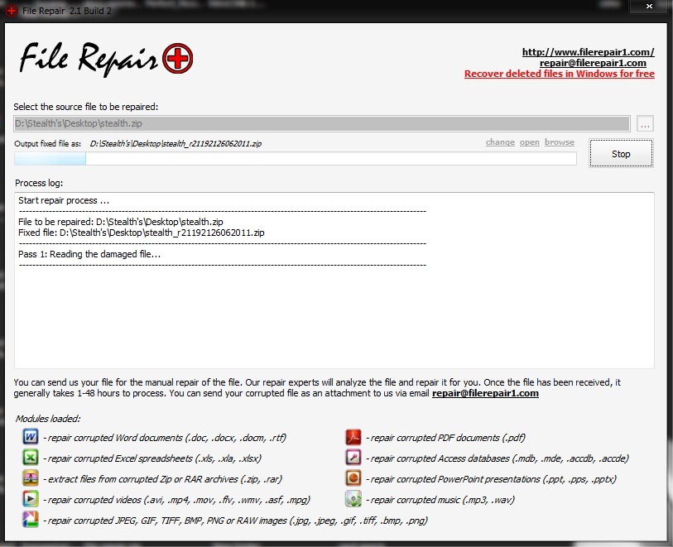Open the http://www.filerepair1.com/ link
The image size is (673, 547).
(x=588, y=52)
